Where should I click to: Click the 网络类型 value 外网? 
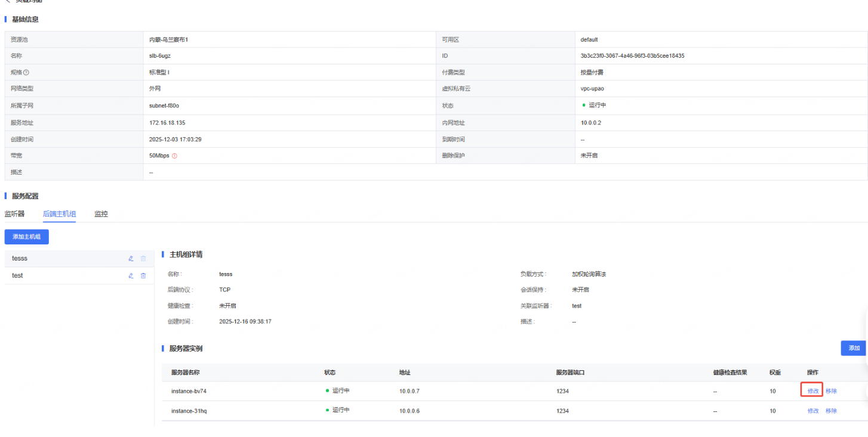pos(155,89)
